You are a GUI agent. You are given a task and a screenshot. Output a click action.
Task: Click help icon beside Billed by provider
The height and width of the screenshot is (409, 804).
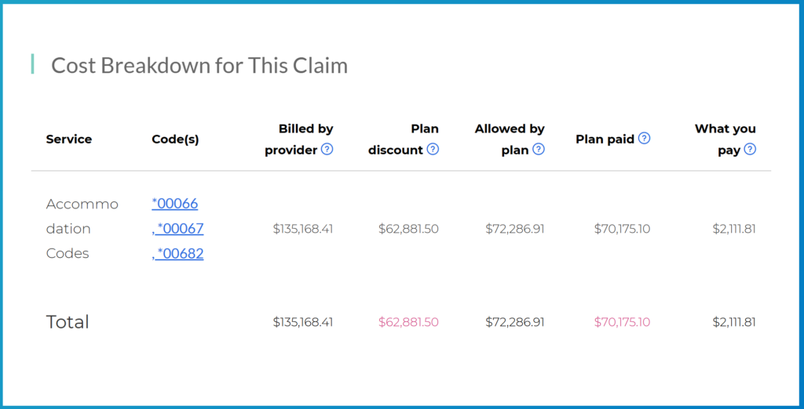(327, 149)
